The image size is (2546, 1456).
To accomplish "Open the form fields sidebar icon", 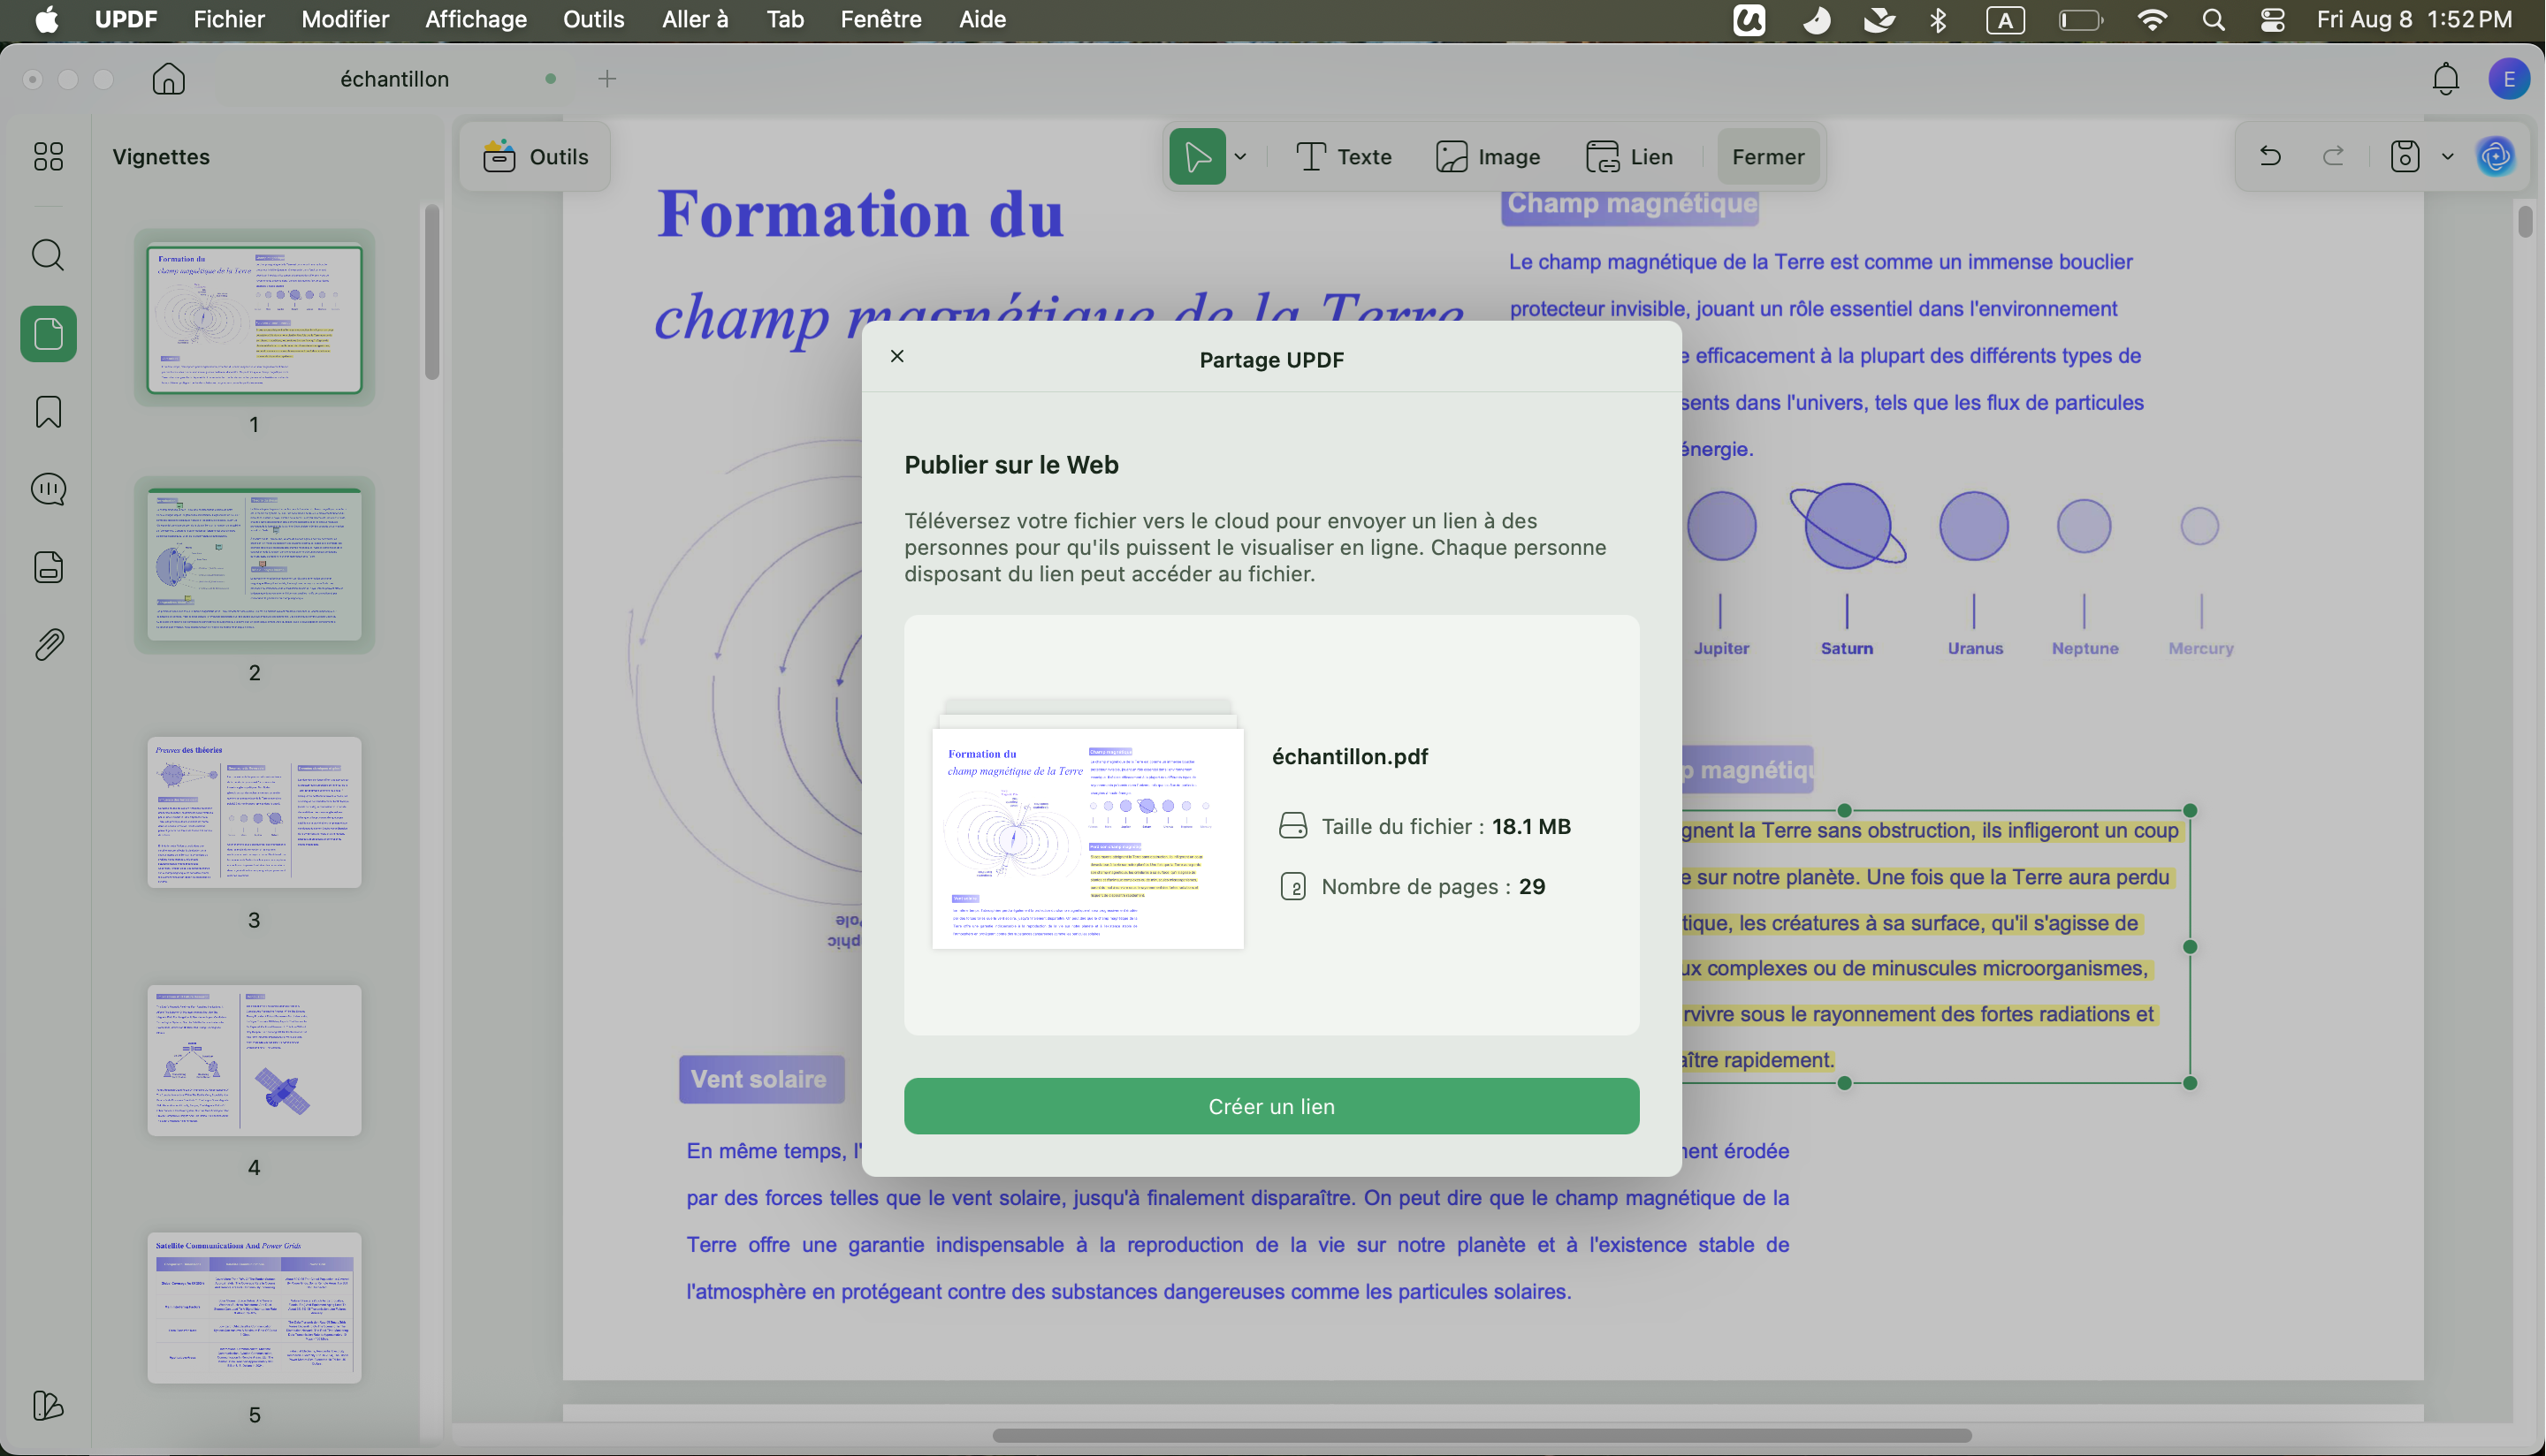I will (x=48, y=567).
